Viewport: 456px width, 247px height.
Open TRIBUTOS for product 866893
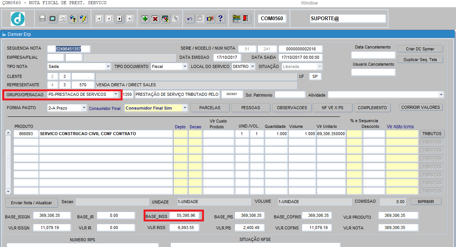pos(432,134)
